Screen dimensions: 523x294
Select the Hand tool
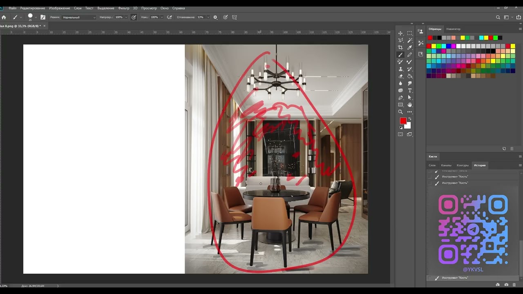pos(410,105)
